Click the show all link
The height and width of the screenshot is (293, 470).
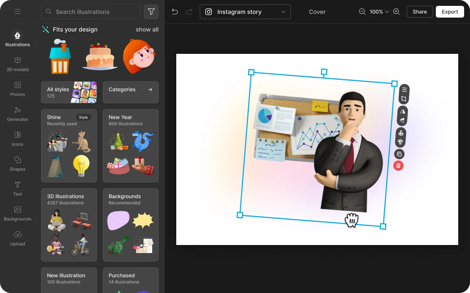point(147,29)
